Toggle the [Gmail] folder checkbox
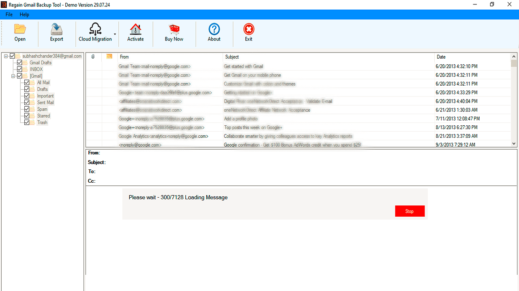This screenshot has width=519, height=291. point(19,76)
